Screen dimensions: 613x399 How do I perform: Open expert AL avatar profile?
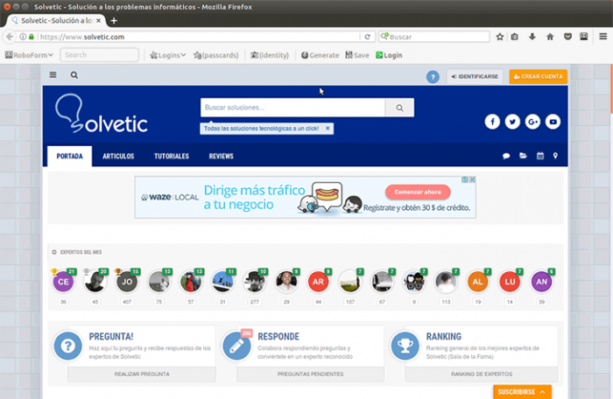tap(478, 282)
